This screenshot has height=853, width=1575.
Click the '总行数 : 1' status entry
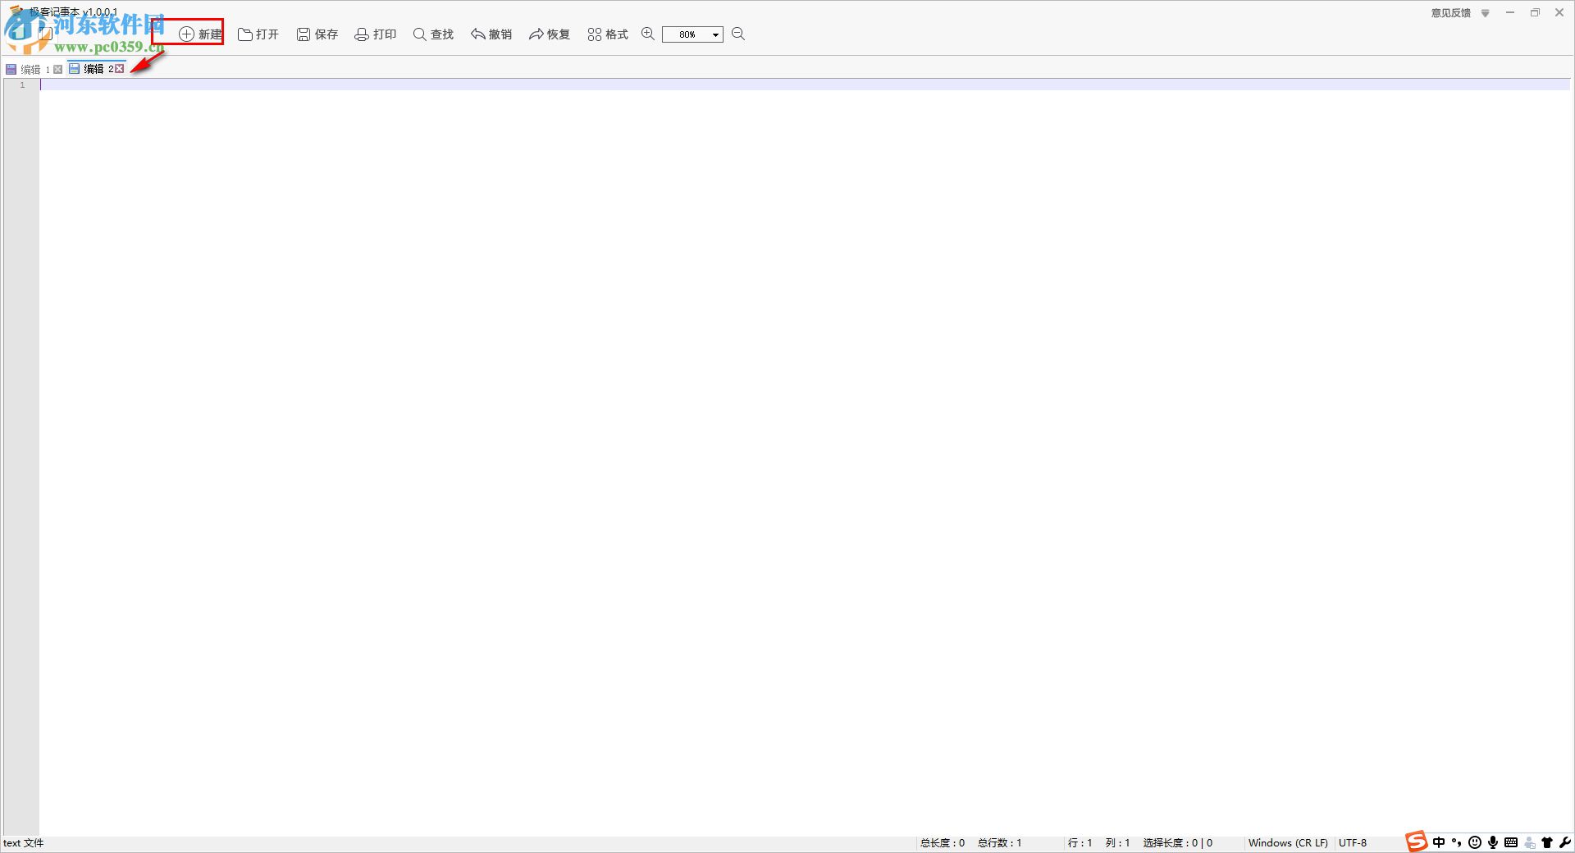point(1000,843)
